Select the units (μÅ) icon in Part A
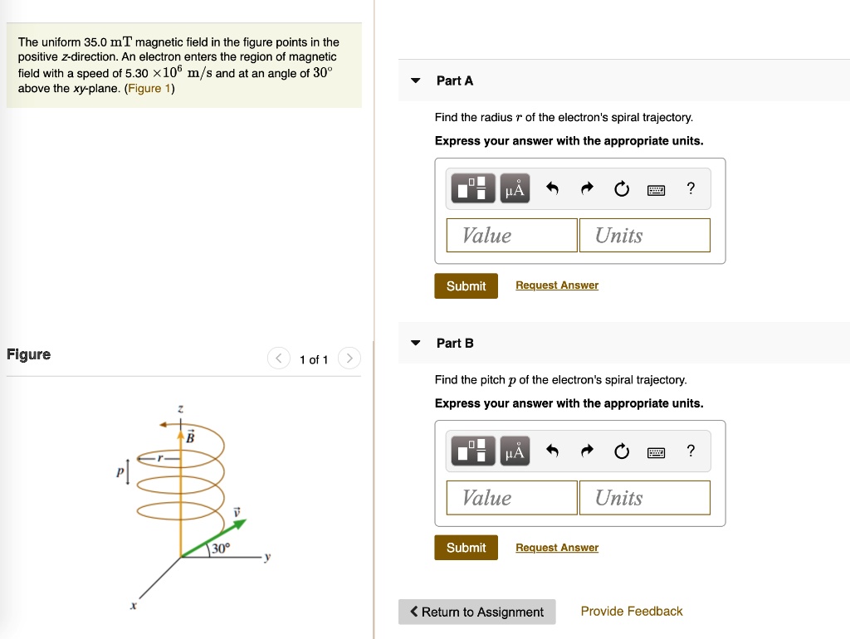 (x=515, y=188)
